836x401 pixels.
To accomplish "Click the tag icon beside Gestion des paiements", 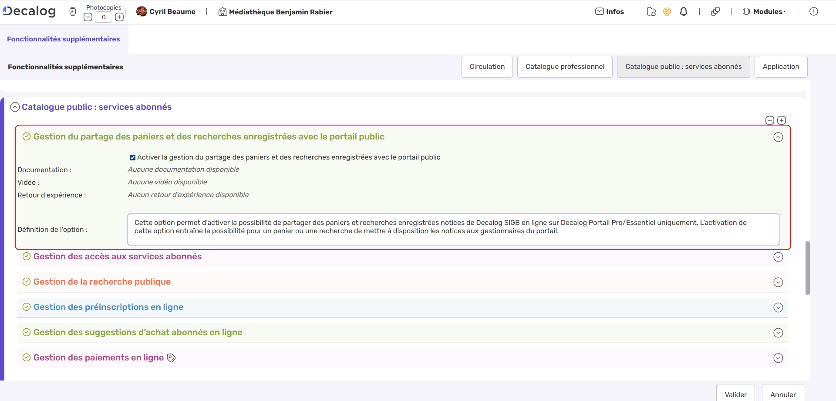I will pyautogui.click(x=171, y=357).
